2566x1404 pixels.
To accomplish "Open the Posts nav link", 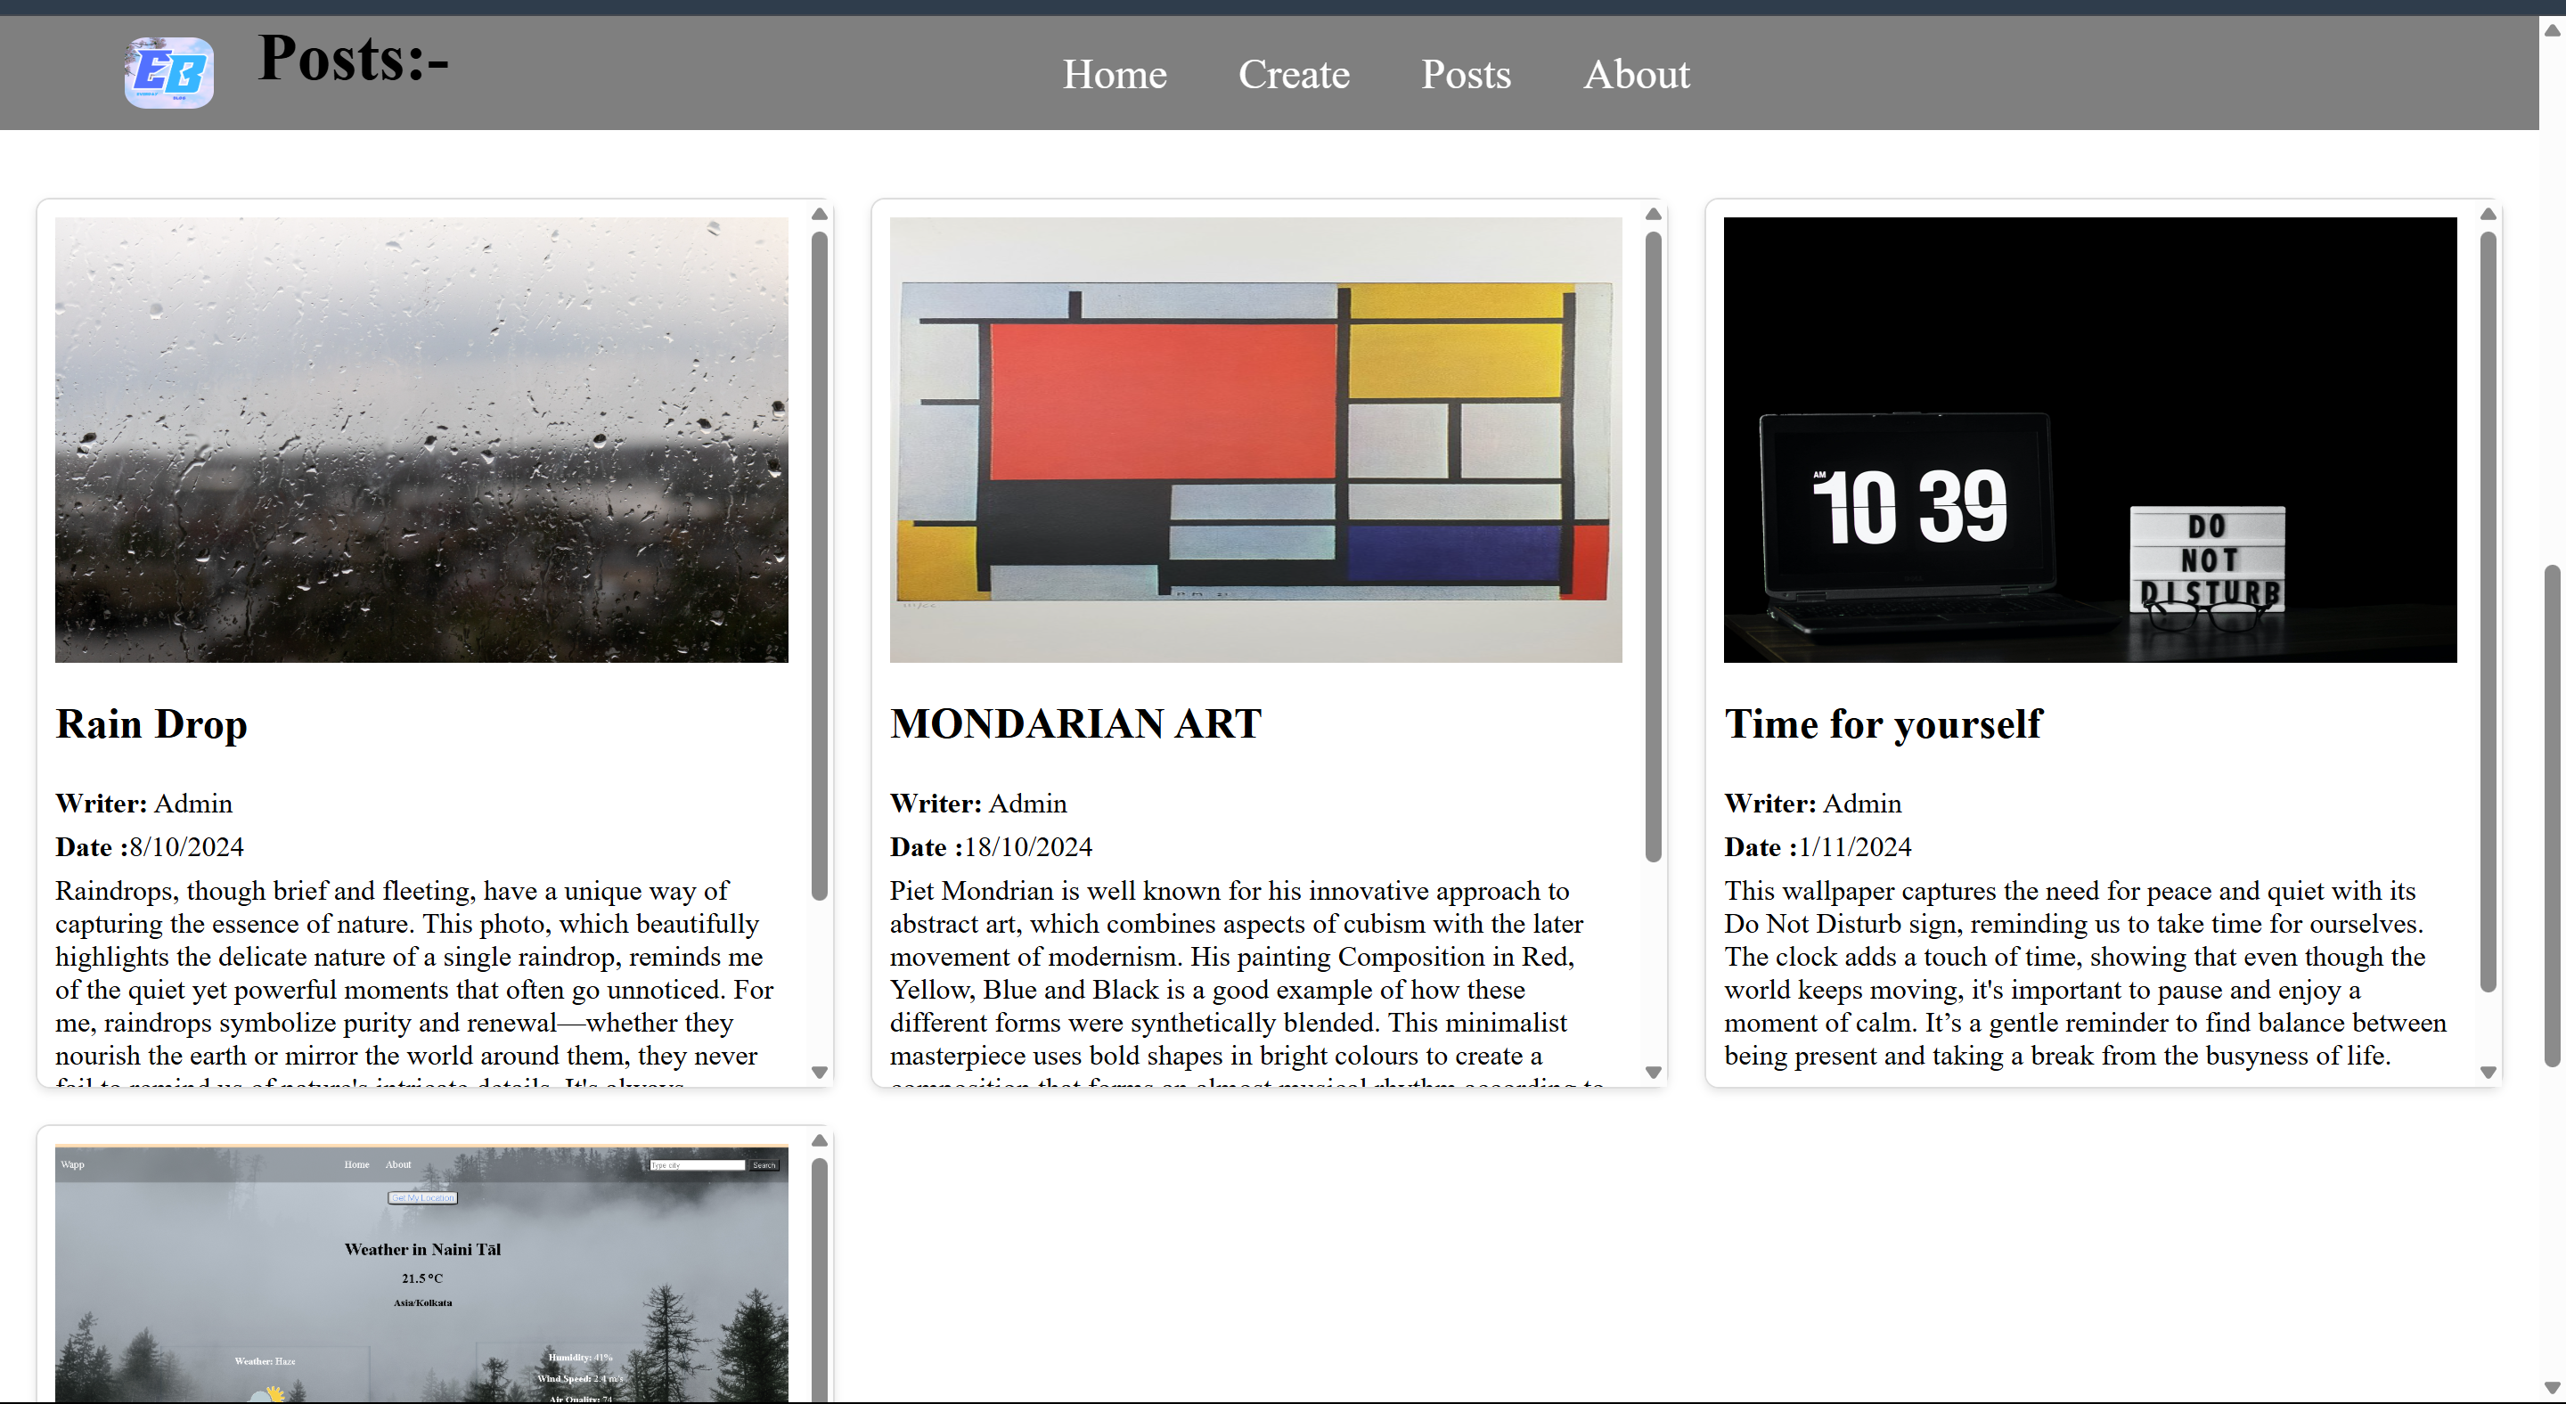I will (1466, 75).
